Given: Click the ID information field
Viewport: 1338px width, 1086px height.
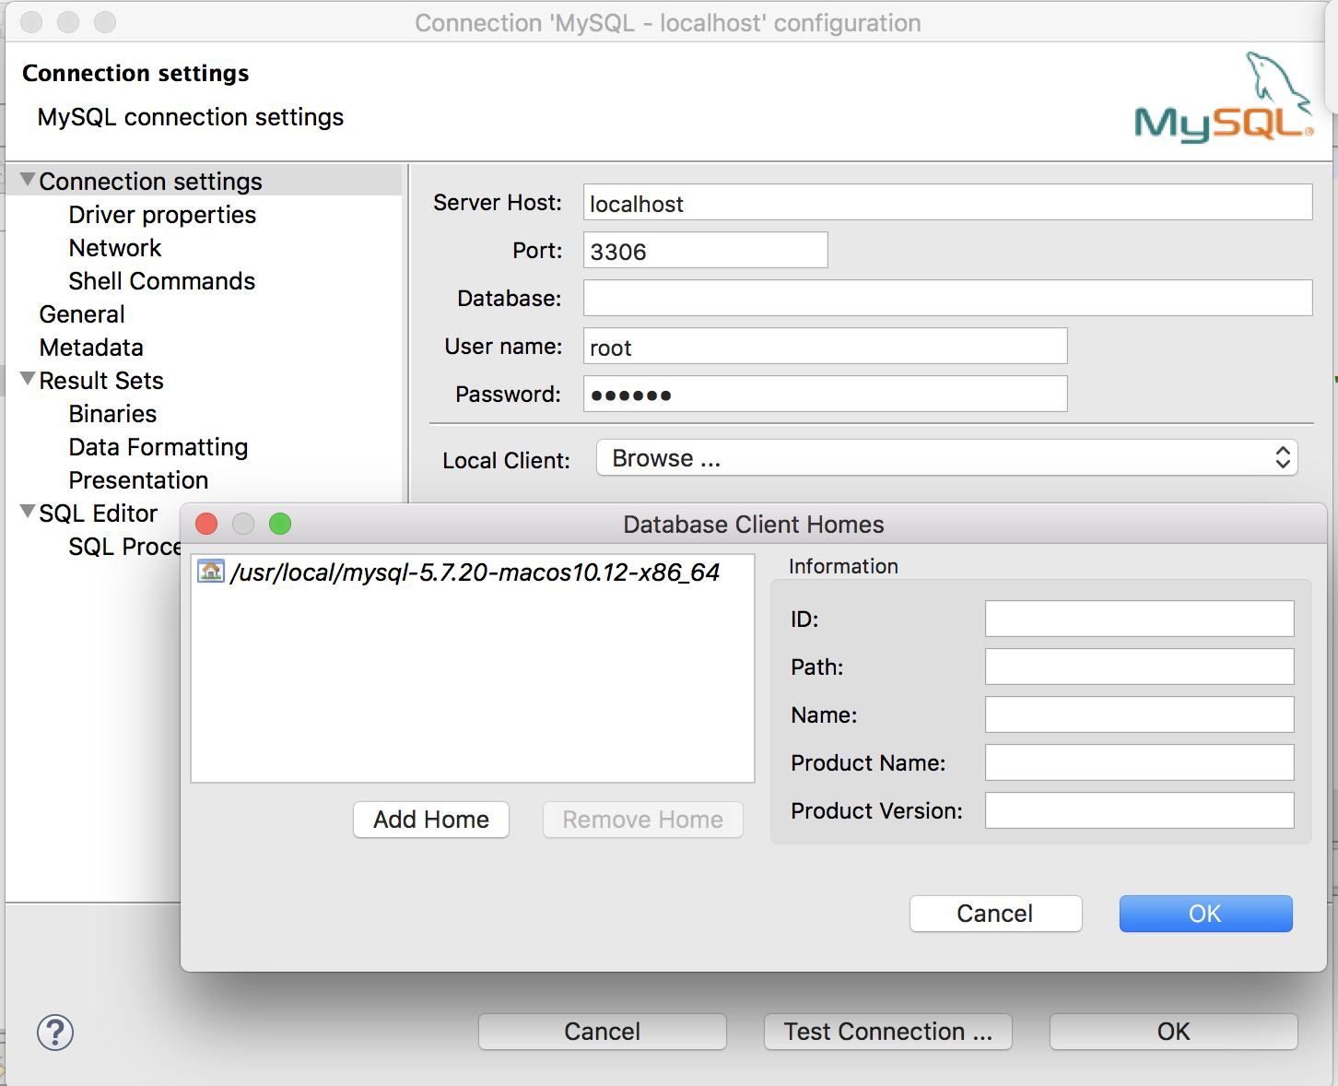Looking at the screenshot, I should tap(1139, 619).
